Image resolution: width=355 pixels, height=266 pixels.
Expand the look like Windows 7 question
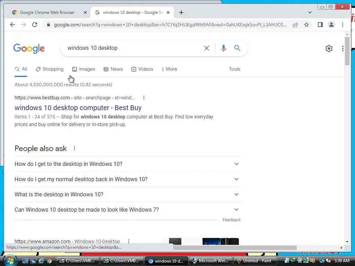tap(128, 210)
